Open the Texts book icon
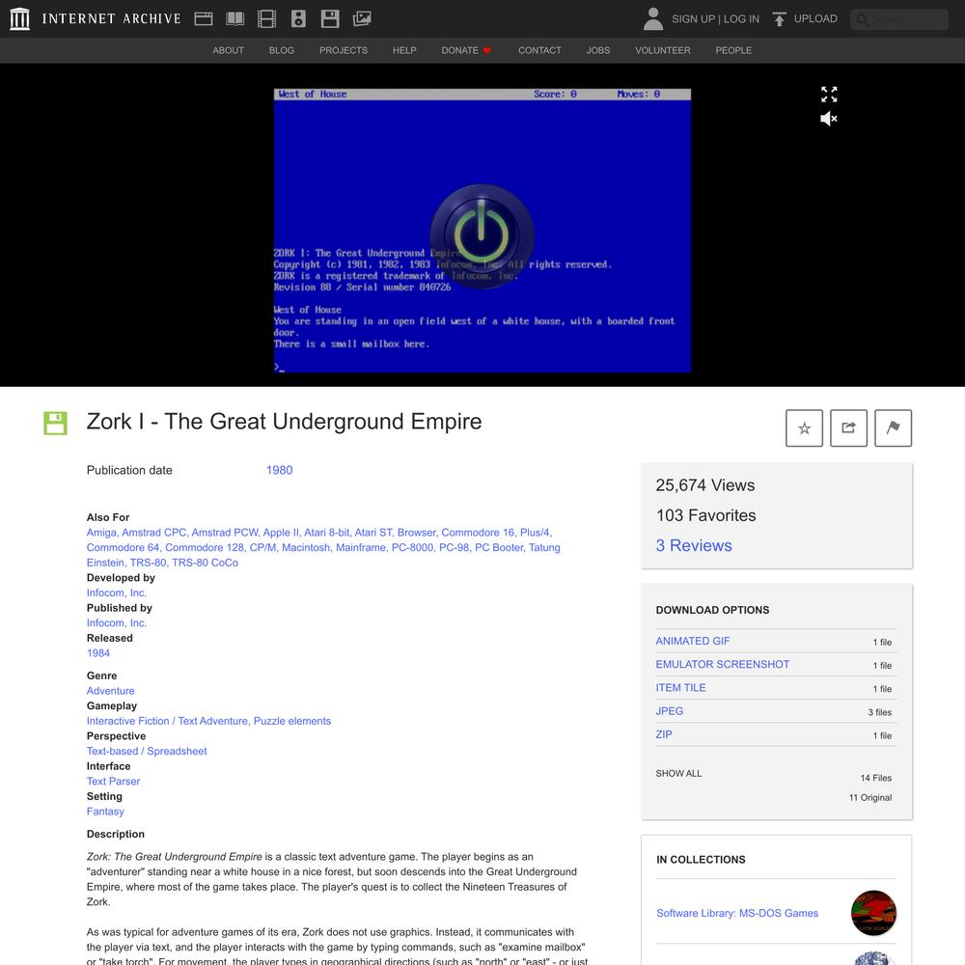The image size is (965, 965). point(235,18)
